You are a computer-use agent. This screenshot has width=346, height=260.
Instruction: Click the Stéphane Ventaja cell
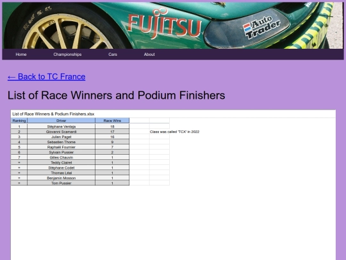click(x=62, y=126)
